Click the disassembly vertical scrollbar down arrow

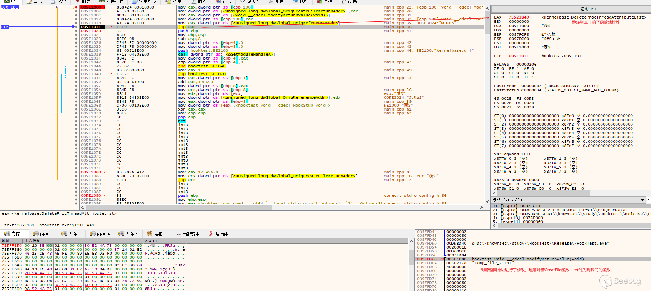point(487,201)
